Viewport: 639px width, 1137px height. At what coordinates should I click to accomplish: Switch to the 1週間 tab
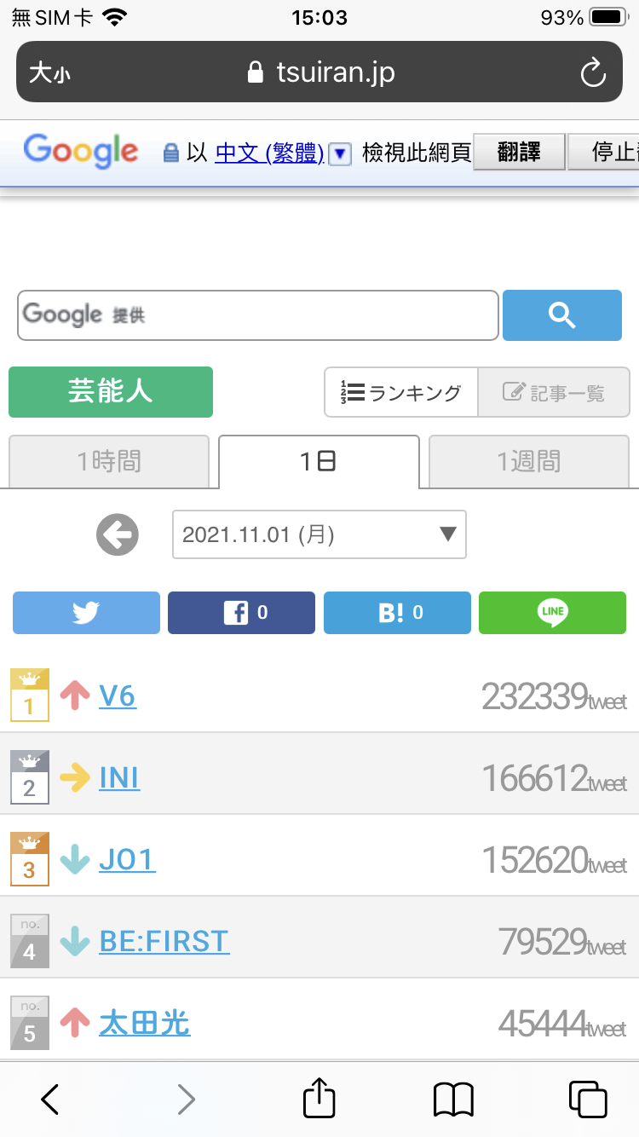coord(529,461)
